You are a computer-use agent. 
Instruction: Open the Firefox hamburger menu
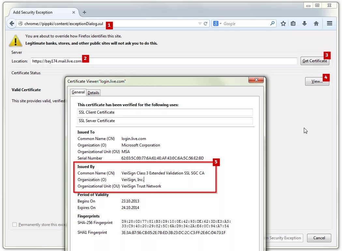pos(330,23)
